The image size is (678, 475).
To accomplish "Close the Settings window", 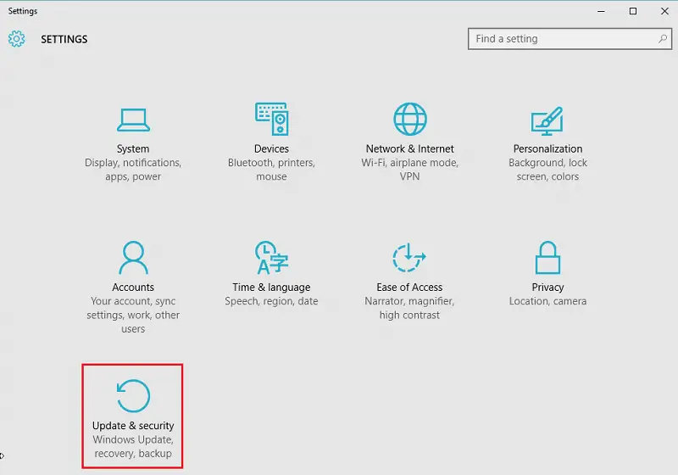I will (x=665, y=11).
